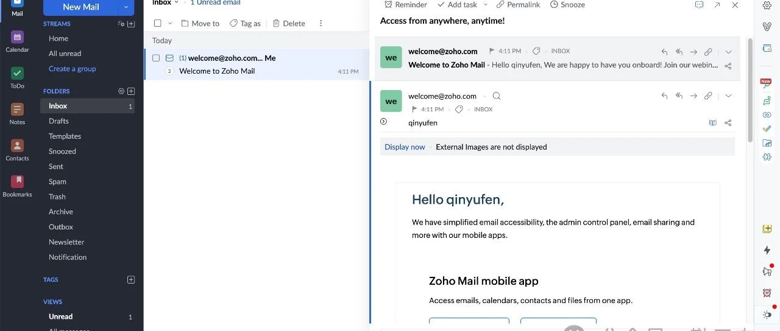Open more options chevron on first email

728,52
